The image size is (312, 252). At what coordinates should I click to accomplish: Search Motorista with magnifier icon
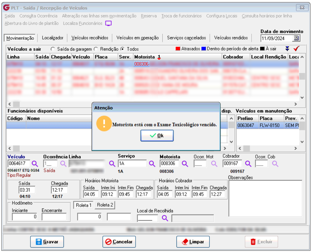point(185,164)
